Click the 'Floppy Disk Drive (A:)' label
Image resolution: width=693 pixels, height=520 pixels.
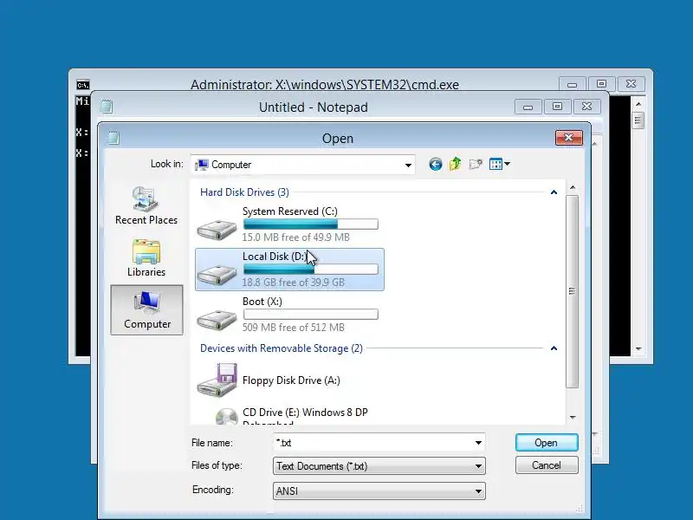point(291,380)
